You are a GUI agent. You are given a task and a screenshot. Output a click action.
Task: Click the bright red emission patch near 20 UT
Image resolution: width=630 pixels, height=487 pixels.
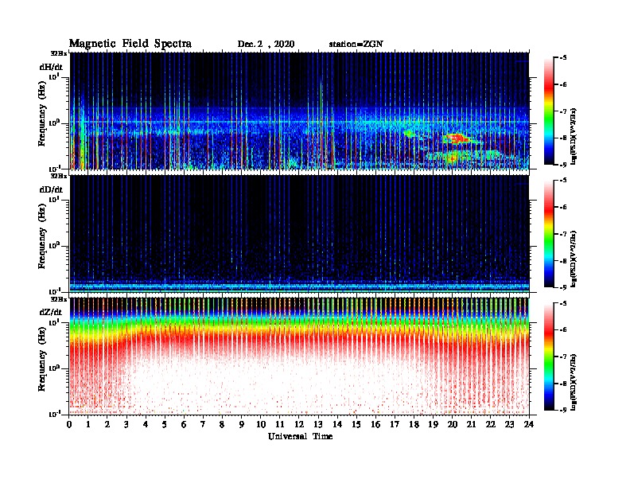click(x=456, y=138)
